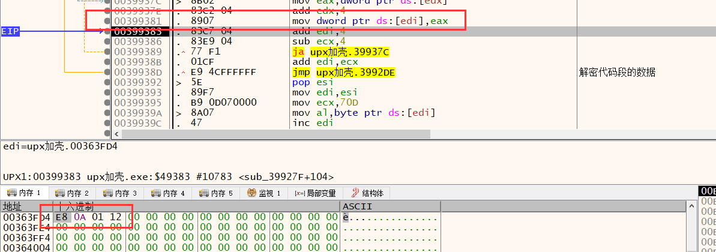This screenshot has height=252, width=716.
Task: Click the 'mov ecx,70D' instruction
Action: (x=325, y=102)
